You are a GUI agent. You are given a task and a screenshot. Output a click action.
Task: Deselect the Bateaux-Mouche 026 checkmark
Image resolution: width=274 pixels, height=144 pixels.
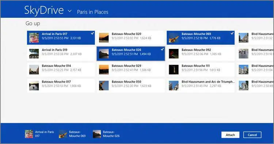[x=162, y=49]
